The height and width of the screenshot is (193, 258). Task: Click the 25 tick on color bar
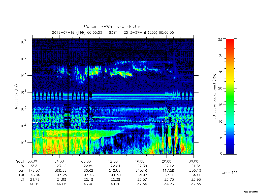220,72
